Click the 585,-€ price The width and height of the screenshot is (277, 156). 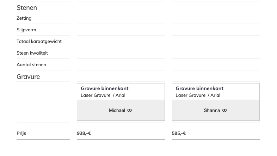(x=179, y=133)
